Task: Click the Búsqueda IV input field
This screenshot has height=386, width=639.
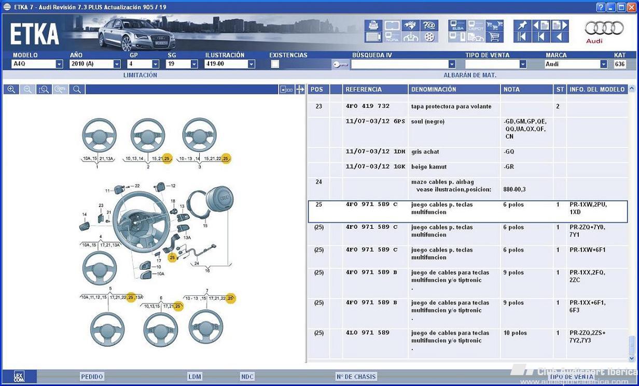Action: 399,64
